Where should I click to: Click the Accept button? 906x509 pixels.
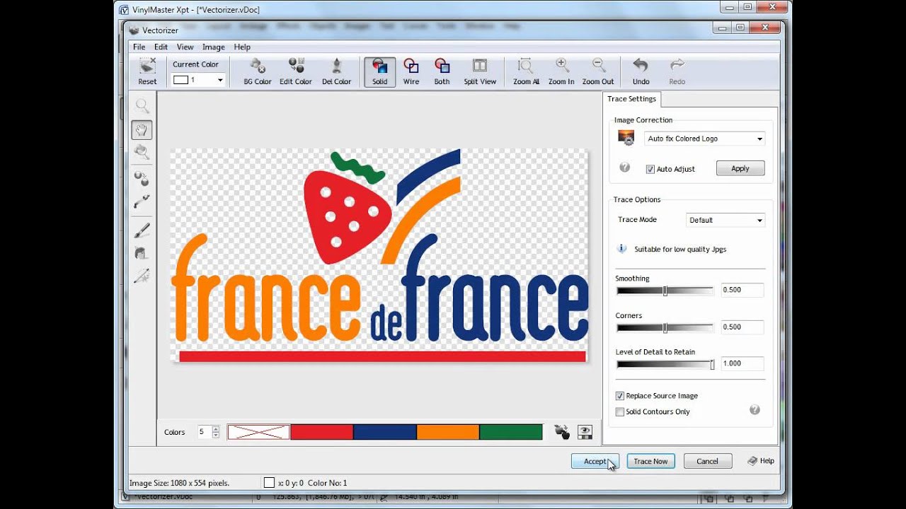click(x=595, y=461)
